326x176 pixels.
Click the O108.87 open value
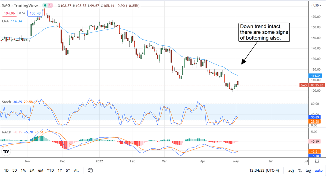click(65, 5)
